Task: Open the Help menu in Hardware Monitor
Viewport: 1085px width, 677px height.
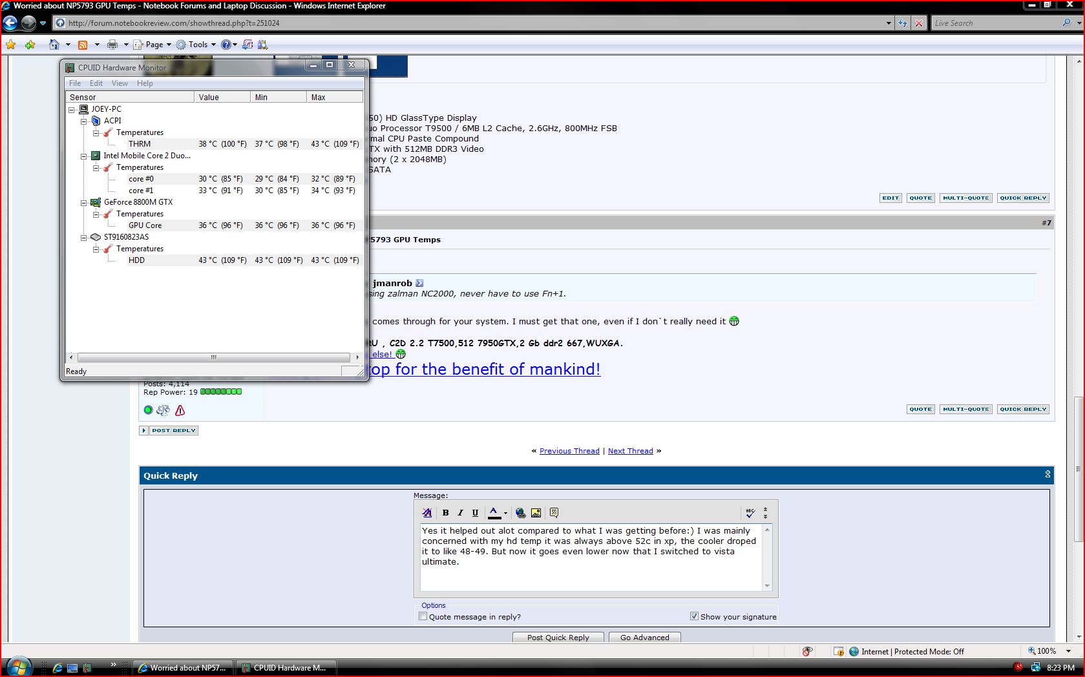Action: click(x=145, y=83)
